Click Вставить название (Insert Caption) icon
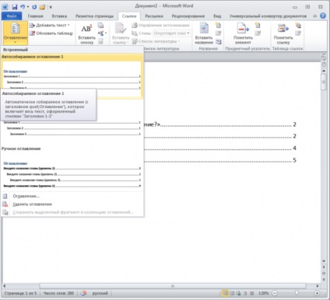Image resolution: width=330 pixels, height=300 pixels. (x=204, y=33)
